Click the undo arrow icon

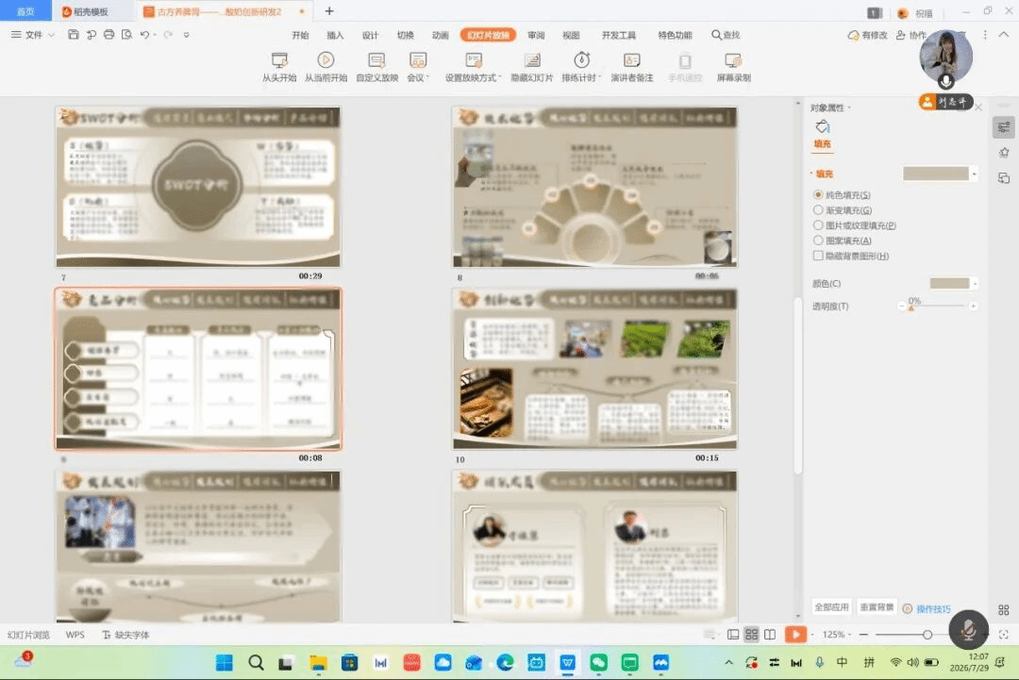(145, 34)
